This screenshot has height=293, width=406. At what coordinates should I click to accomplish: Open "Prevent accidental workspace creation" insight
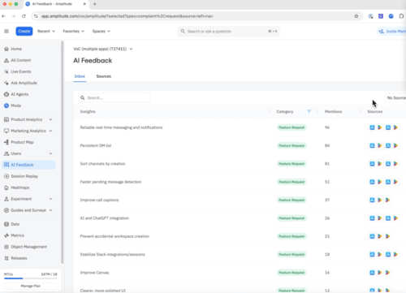114,236
